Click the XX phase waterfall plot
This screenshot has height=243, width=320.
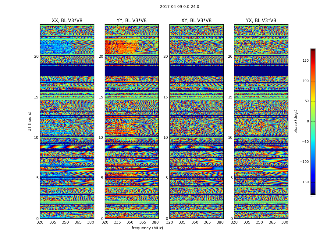pos(67,122)
